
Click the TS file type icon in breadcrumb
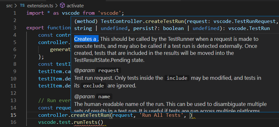point(22,6)
